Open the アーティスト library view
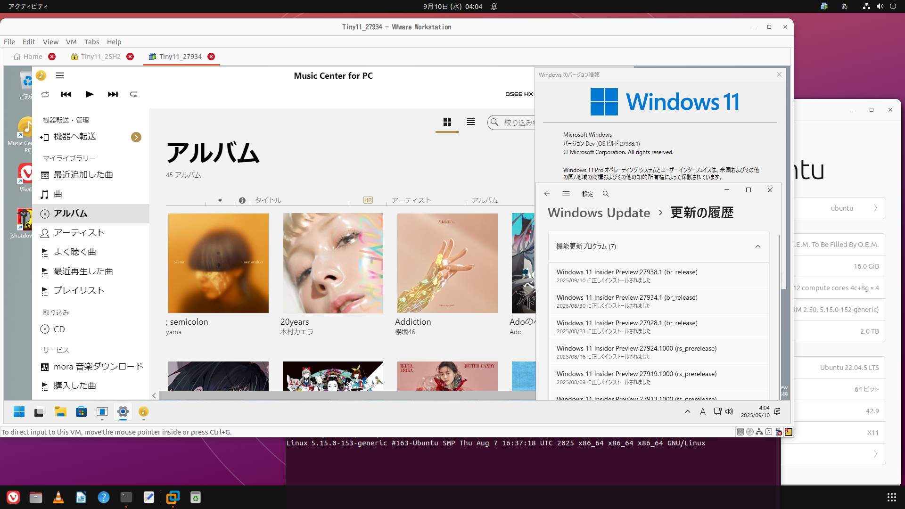 90,233
